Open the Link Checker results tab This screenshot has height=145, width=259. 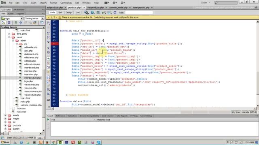tap(108, 116)
